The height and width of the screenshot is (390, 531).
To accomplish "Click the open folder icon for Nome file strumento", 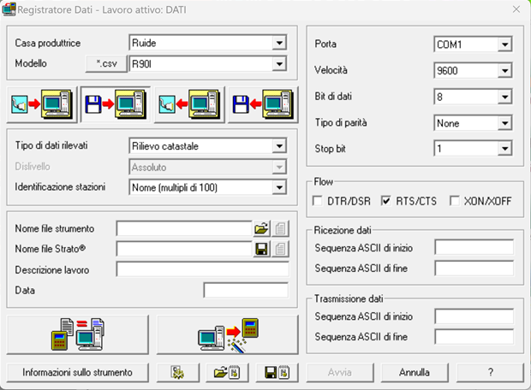I will point(261,228).
